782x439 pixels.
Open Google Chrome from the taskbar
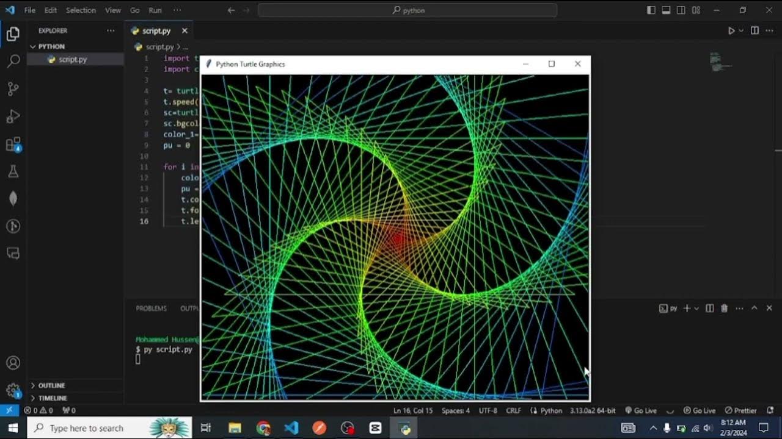point(263,428)
